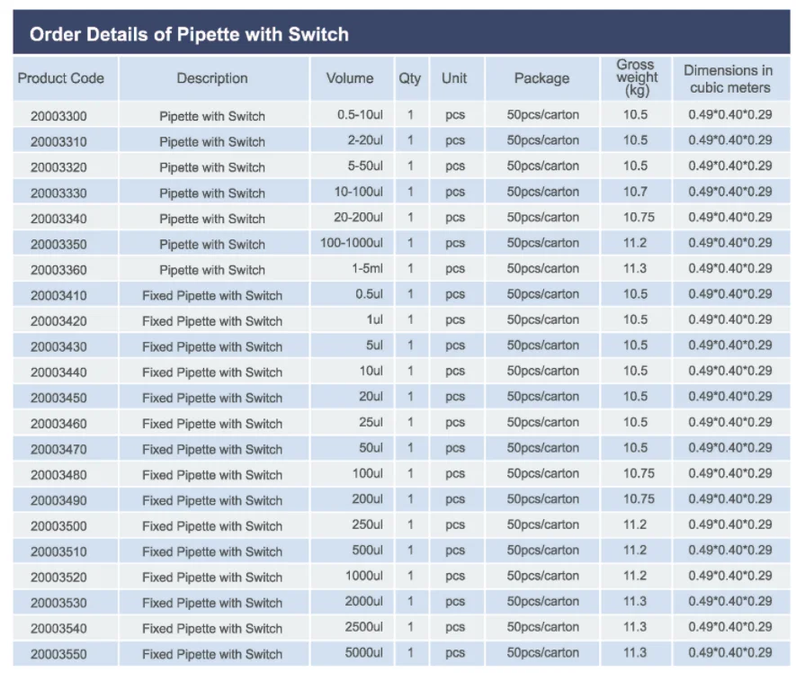Select the Package column header
The width and height of the screenshot is (796, 673).
(x=541, y=78)
